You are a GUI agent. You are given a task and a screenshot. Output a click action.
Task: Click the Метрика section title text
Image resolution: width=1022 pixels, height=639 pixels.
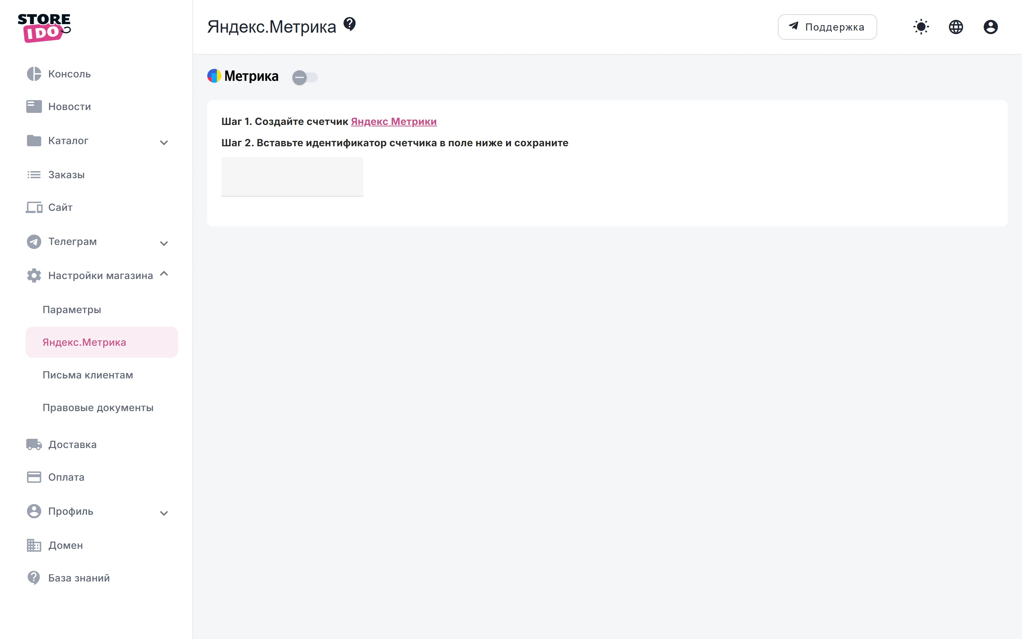[251, 76]
